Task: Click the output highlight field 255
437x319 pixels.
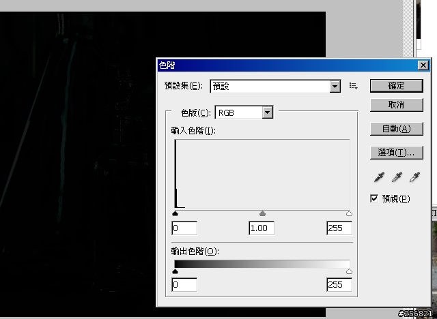Action: point(339,284)
